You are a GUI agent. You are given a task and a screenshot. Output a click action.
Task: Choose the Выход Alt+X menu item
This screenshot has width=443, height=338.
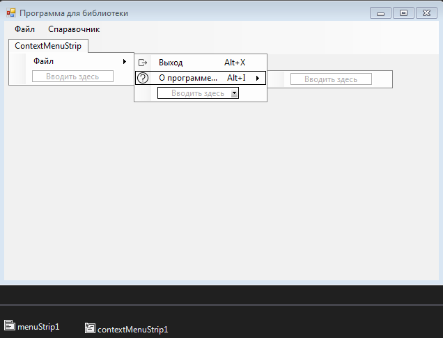(201, 63)
